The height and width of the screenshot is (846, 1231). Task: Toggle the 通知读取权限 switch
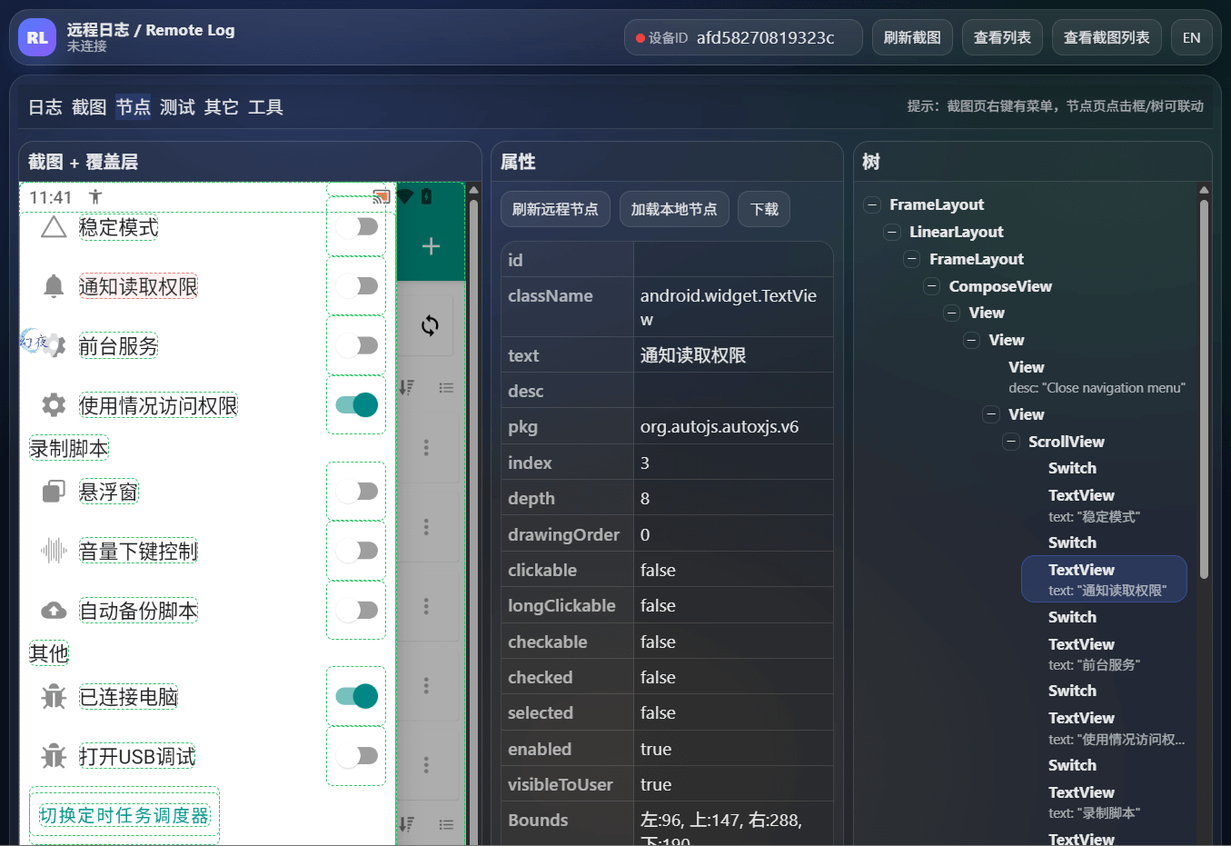point(357,286)
